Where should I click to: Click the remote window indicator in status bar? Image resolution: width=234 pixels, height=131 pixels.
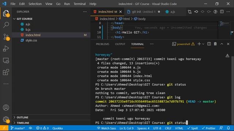point(4,128)
